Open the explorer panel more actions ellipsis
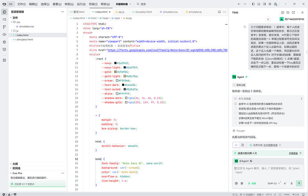Screen dimensions: 308x196 (x=62, y=12)
